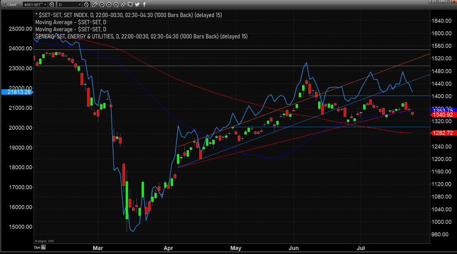Start bar replay play icon
The image size is (457, 254).
point(109,4)
